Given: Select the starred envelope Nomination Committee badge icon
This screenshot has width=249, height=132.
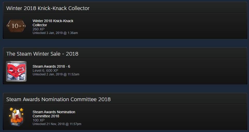Looking at the screenshot, I should [16, 117].
